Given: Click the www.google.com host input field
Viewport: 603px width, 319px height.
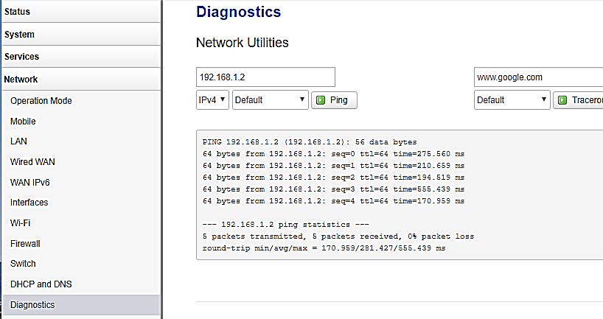Looking at the screenshot, I should [538, 77].
